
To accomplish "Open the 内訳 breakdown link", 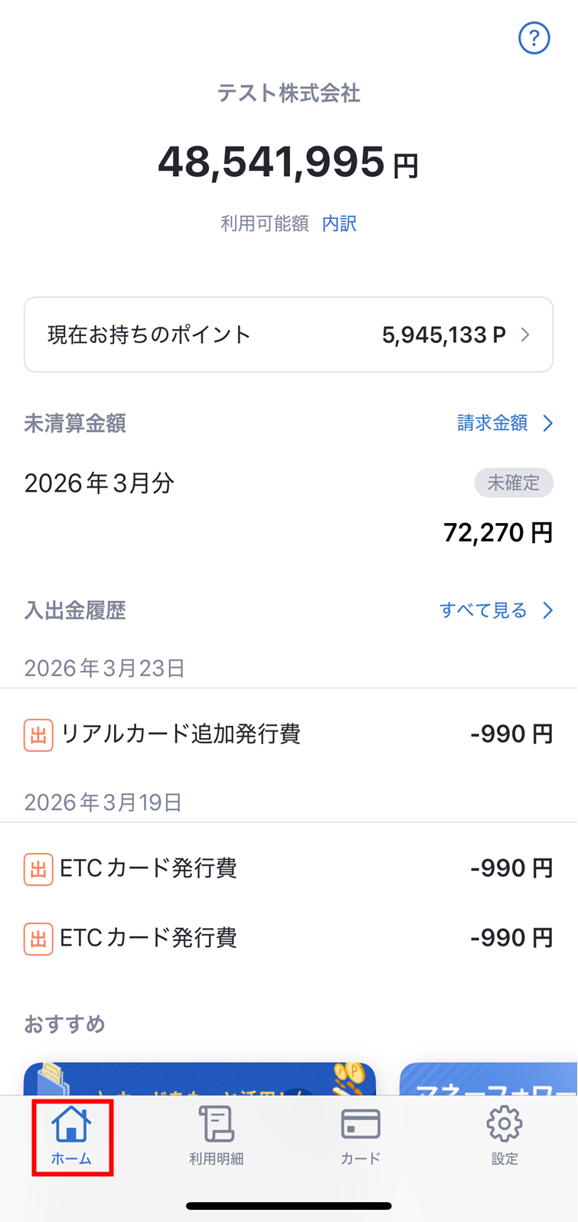I will [x=339, y=224].
